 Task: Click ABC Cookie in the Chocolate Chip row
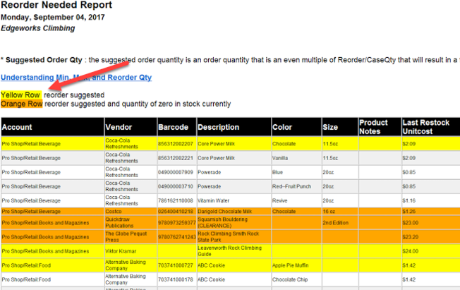(x=211, y=279)
